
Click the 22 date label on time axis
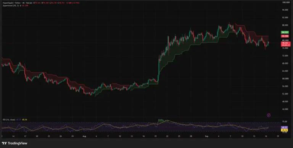167,136
